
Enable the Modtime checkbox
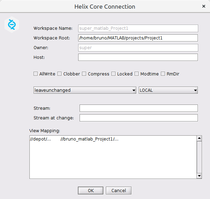pyautogui.click(x=137, y=74)
